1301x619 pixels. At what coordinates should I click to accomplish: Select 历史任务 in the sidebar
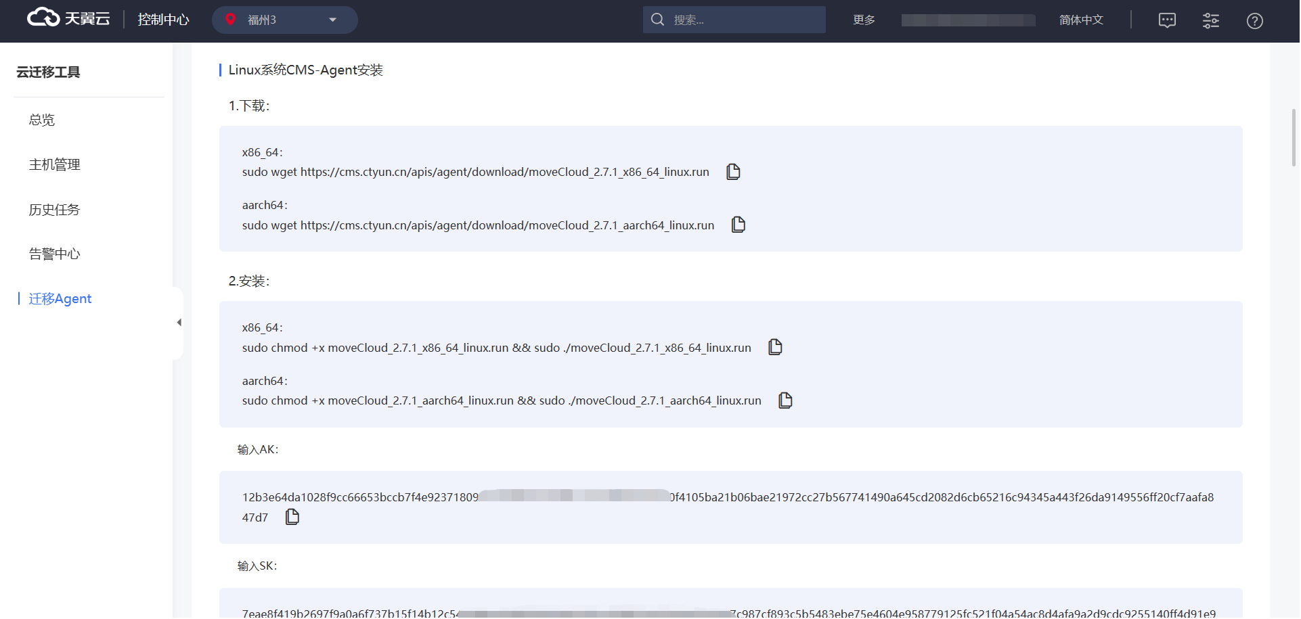(x=54, y=210)
